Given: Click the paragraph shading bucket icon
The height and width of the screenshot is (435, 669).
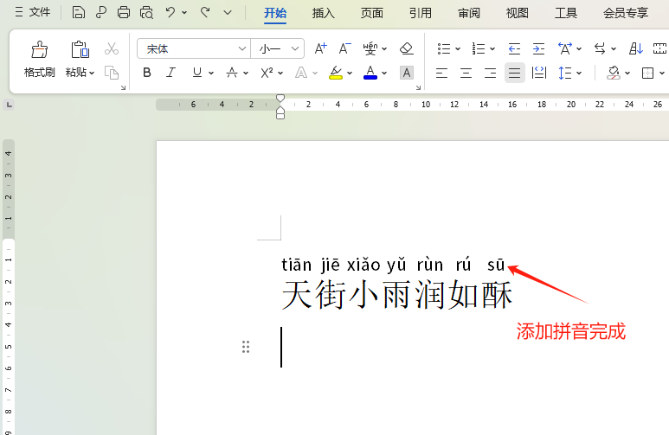Looking at the screenshot, I should point(614,73).
